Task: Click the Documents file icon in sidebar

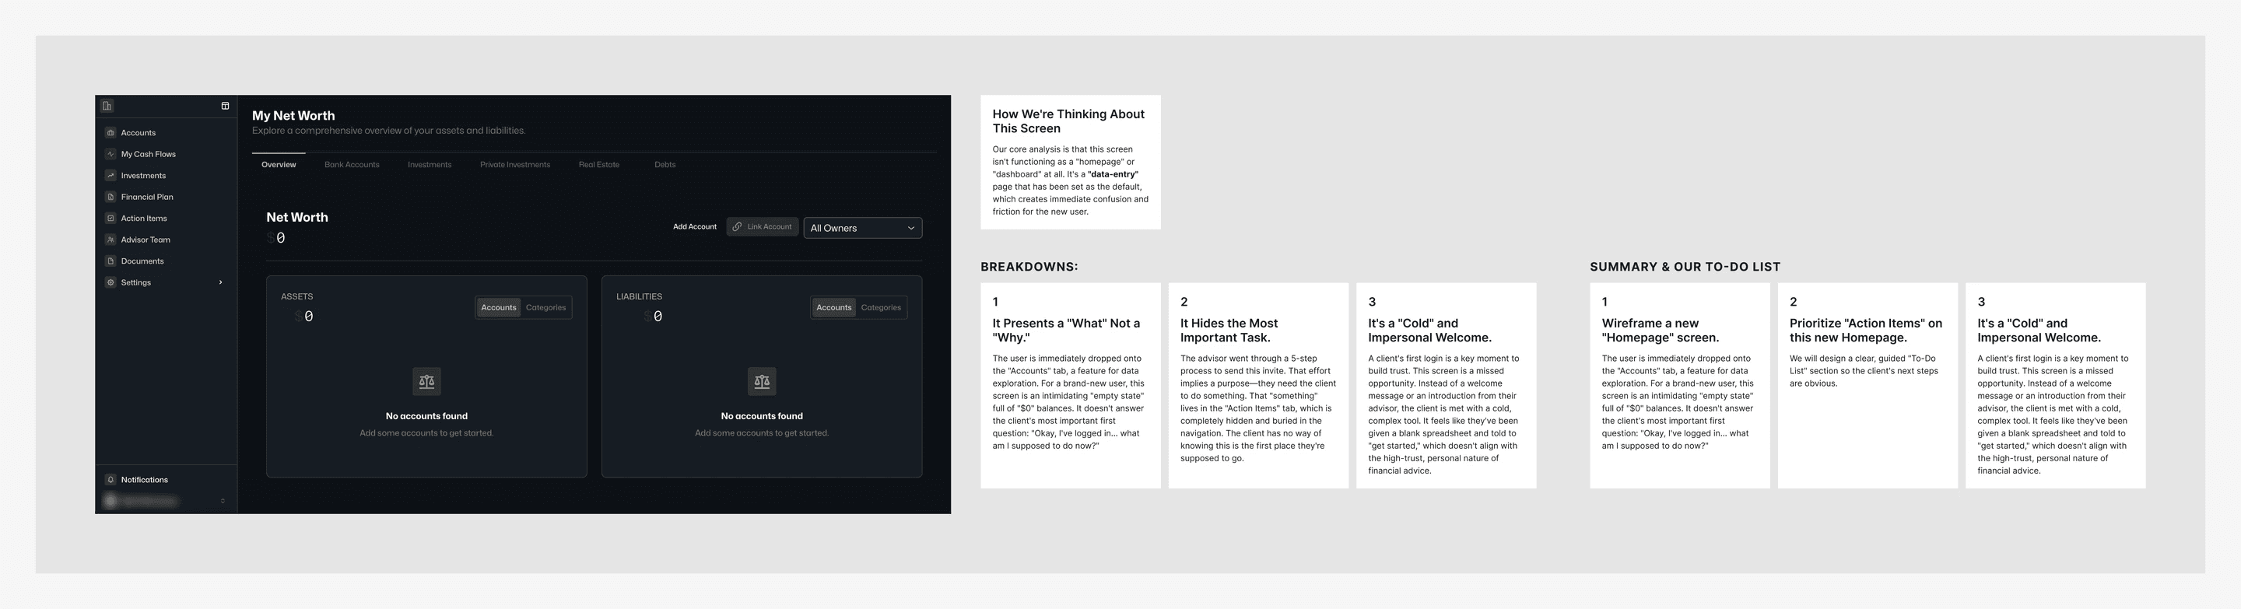Action: pos(110,261)
